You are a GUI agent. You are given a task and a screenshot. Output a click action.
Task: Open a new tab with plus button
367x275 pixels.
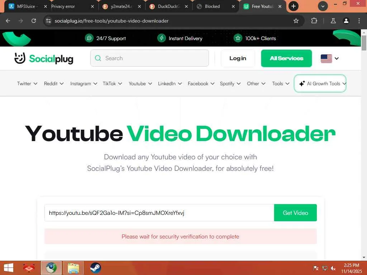tap(294, 6)
